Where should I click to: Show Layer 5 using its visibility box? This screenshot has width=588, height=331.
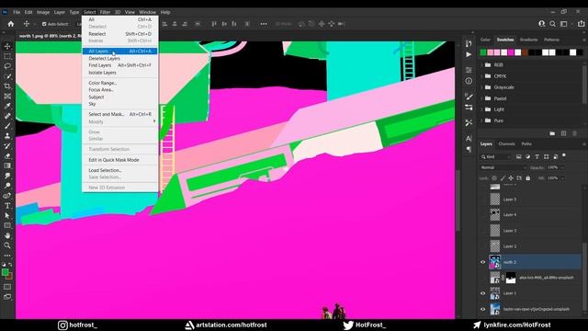483,200
